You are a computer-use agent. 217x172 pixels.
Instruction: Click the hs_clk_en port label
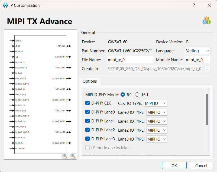pyautogui.click(x=19, y=143)
